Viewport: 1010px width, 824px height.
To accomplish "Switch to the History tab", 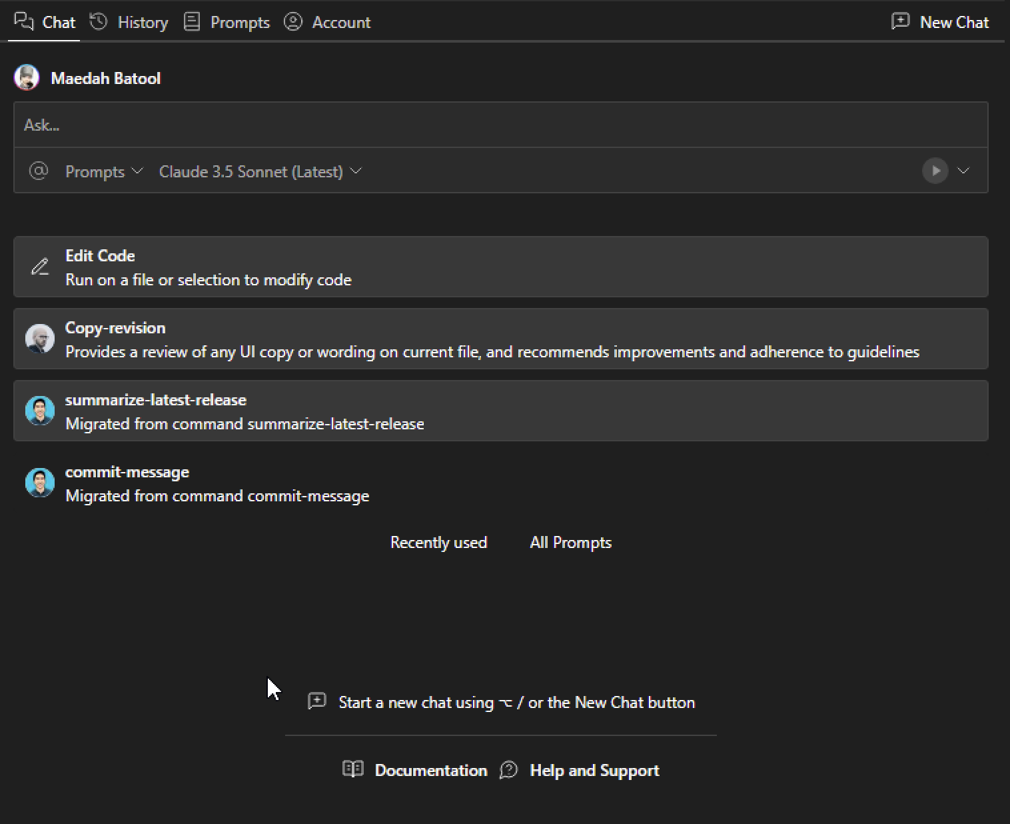I will 129,22.
